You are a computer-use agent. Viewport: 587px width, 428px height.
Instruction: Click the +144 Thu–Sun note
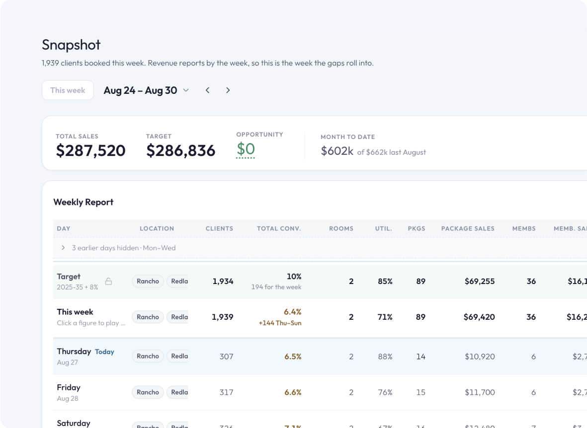click(x=280, y=323)
